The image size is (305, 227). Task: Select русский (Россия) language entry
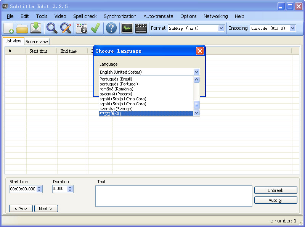[x=146, y=94]
